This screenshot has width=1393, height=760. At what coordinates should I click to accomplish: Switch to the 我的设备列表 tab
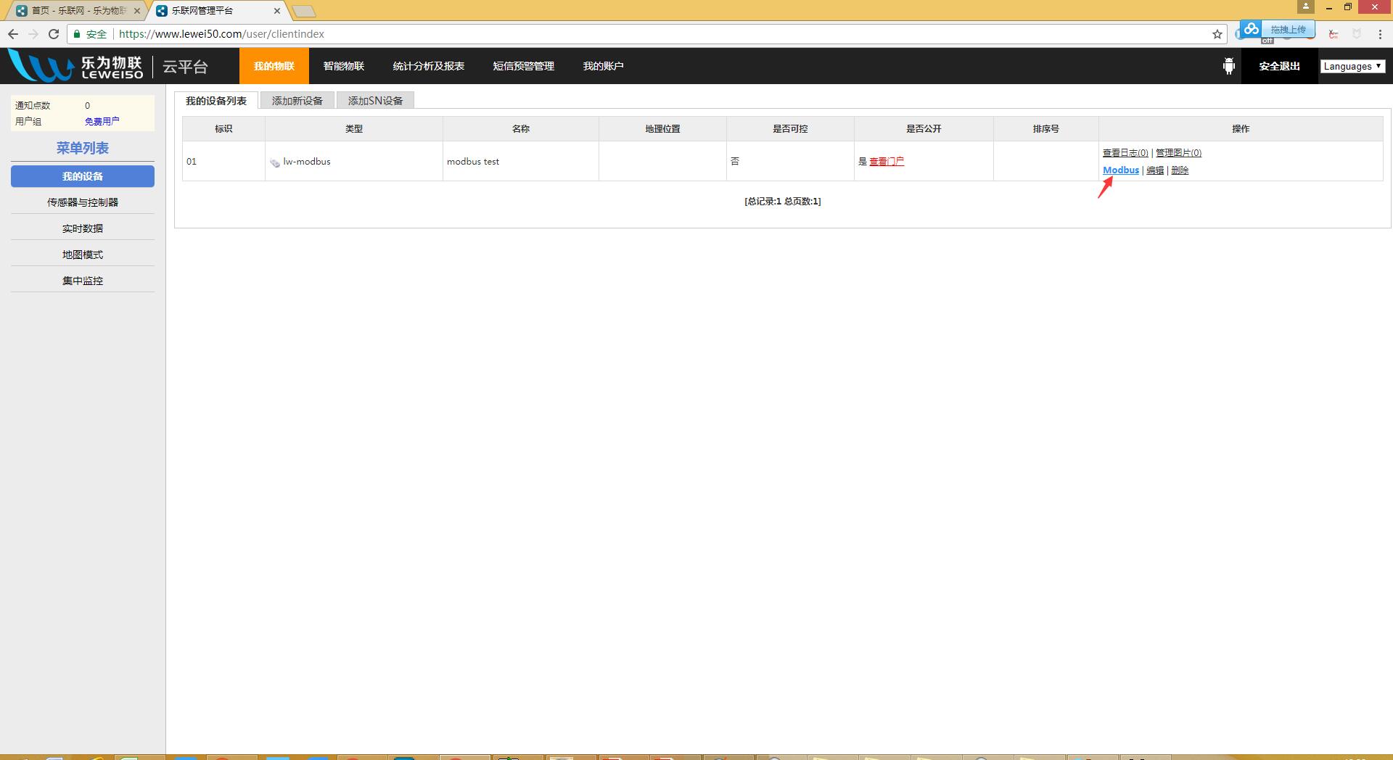[216, 101]
